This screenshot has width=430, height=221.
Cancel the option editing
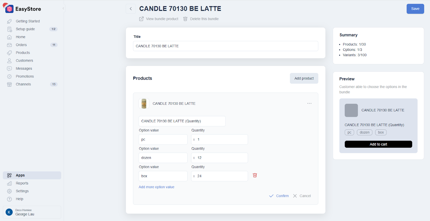(x=302, y=196)
